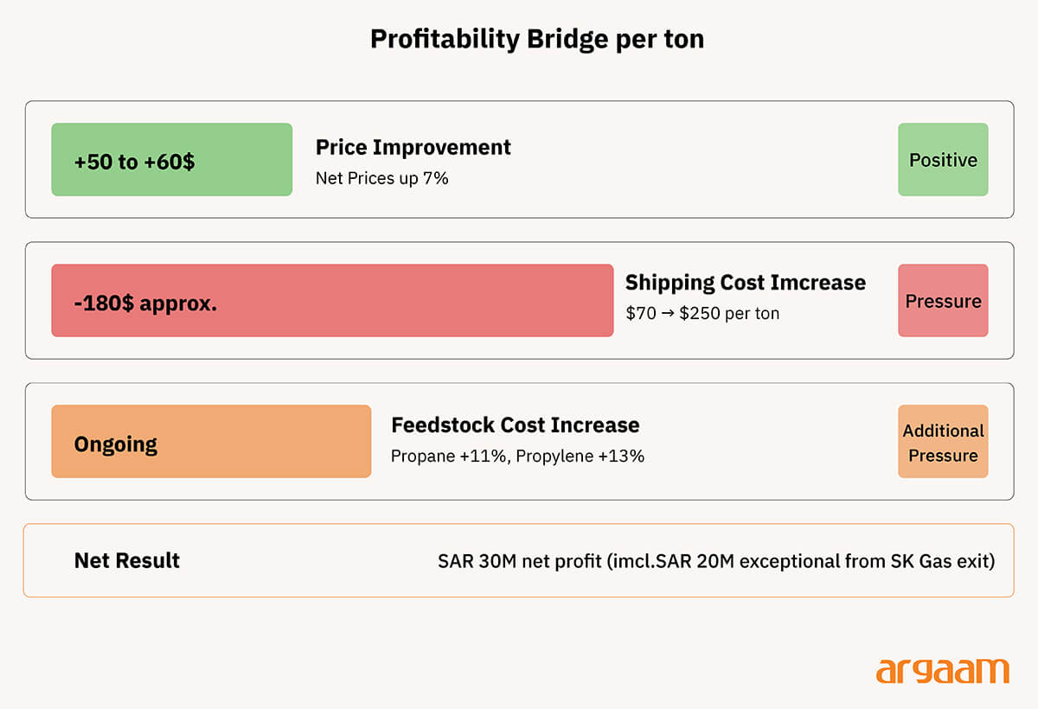This screenshot has height=709, width=1038.
Task: Click the green Positive badge
Action: tap(943, 160)
